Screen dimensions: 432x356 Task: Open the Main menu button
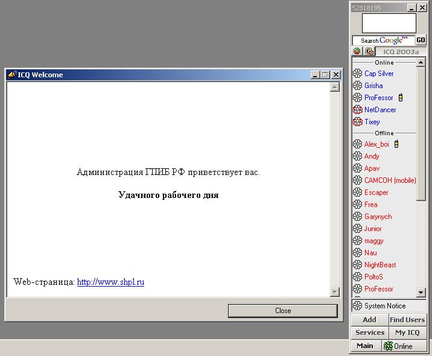click(x=365, y=346)
